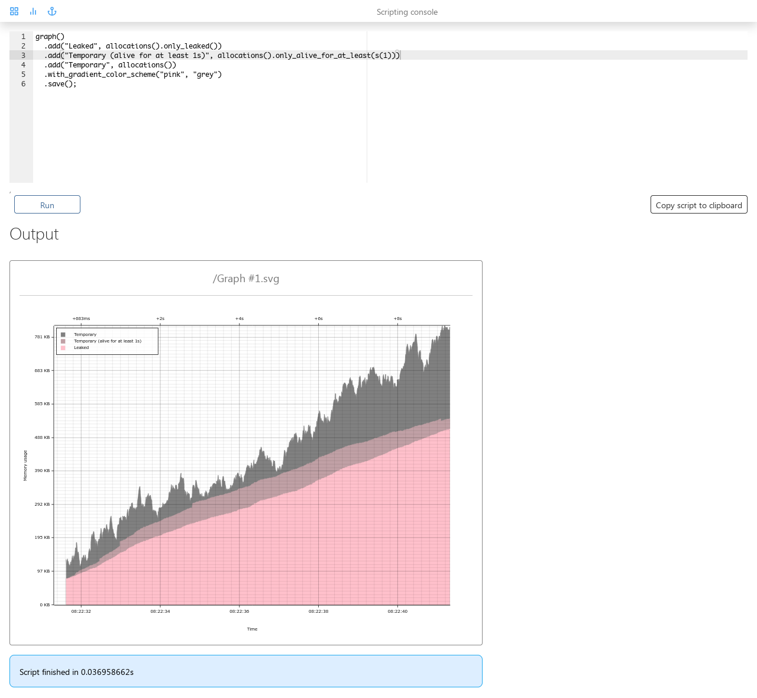Click the pink Leaked legend swatch
757x698 pixels.
(63, 348)
